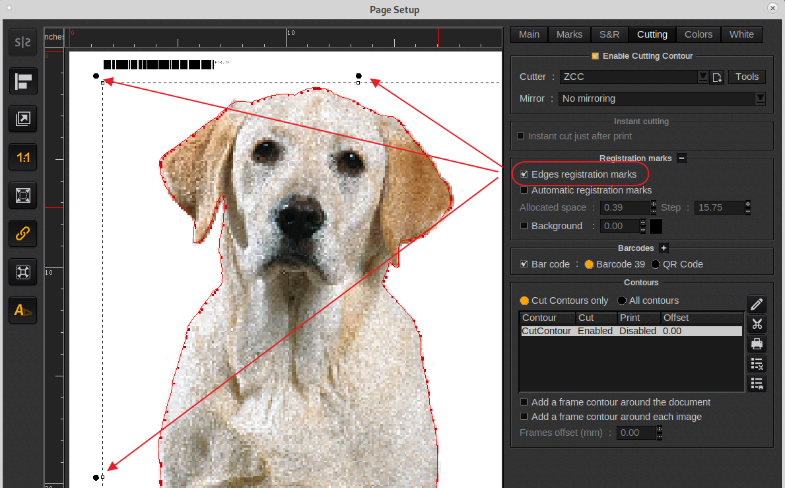Screen dimensions: 785x488
Task: Select the QR Code radio button
Action: (656, 264)
